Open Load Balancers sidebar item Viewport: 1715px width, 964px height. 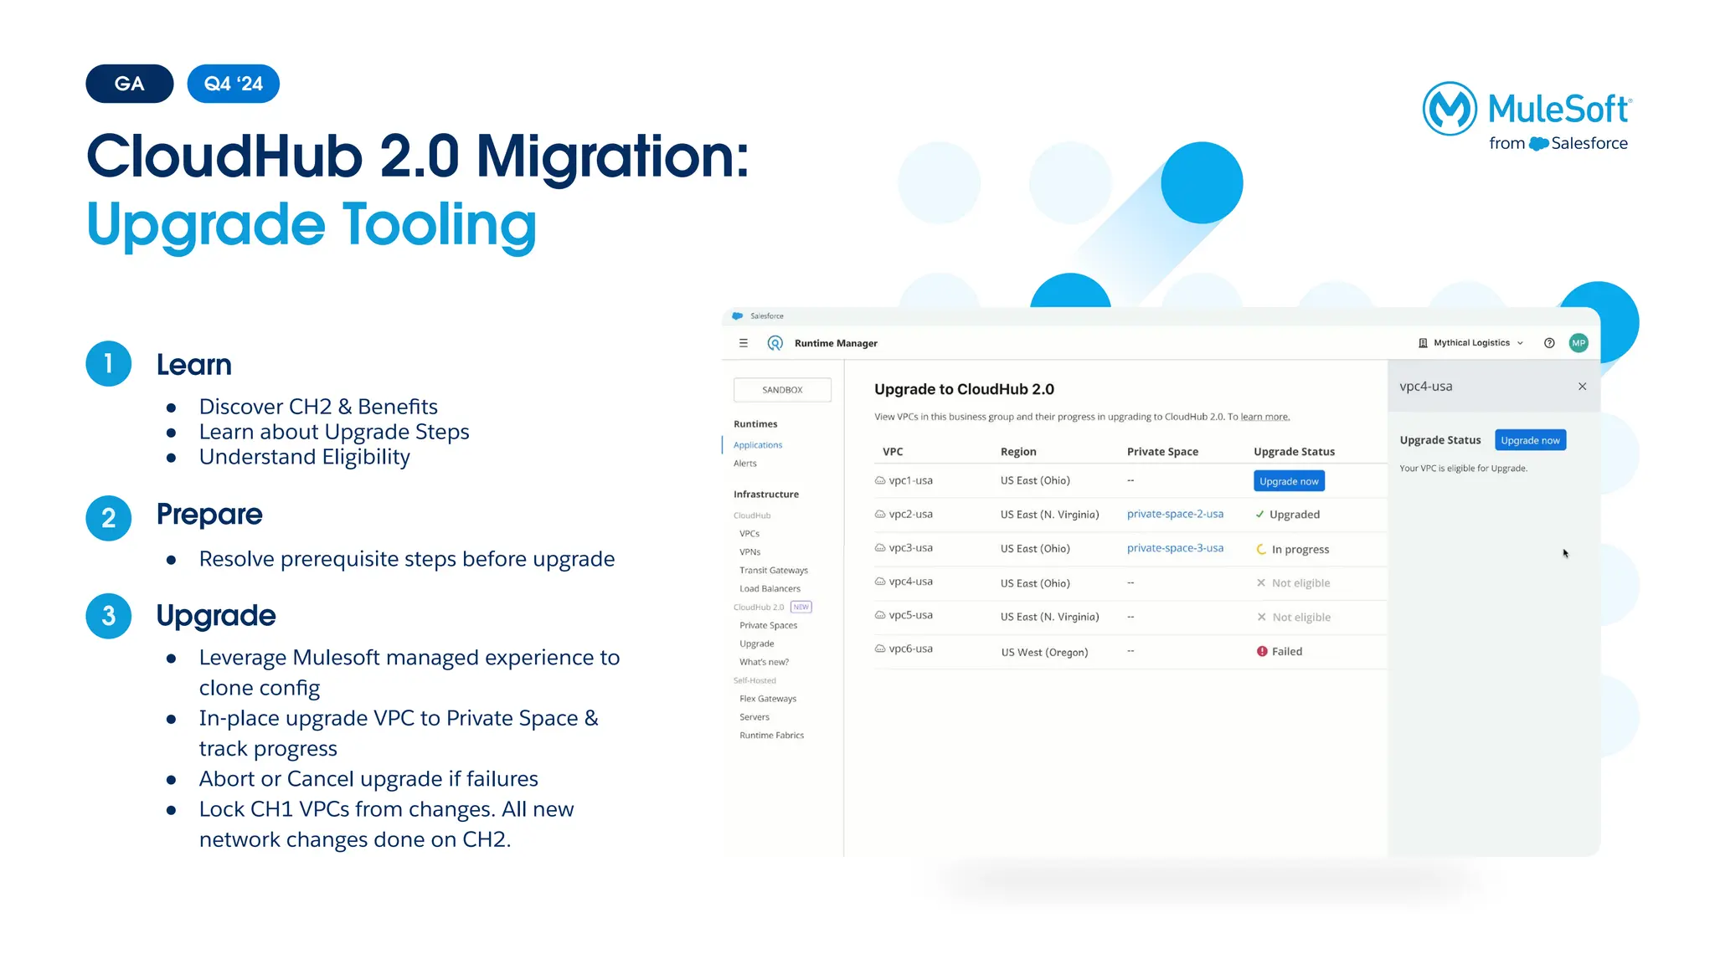pyautogui.click(x=770, y=589)
